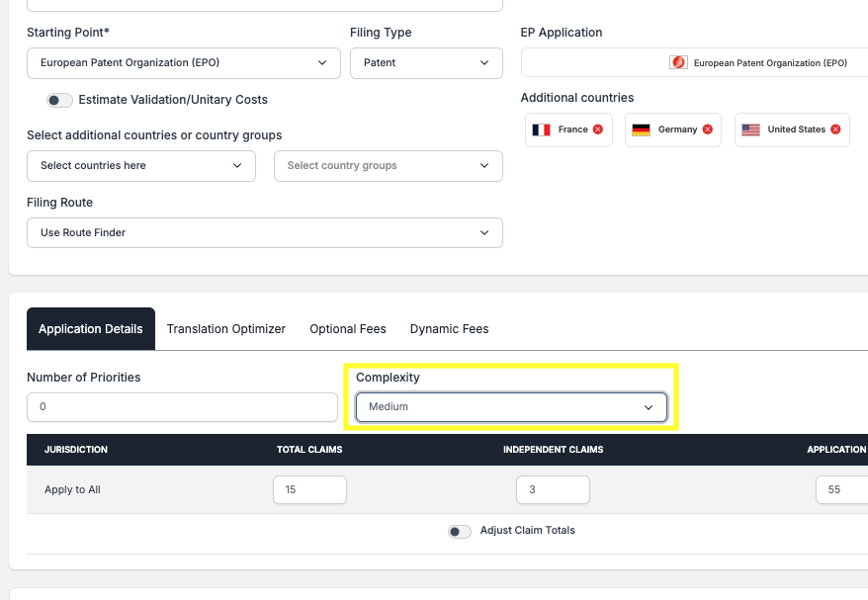This screenshot has width=868, height=600.
Task: Switch to the Translation Optimizer tab
Action: [226, 329]
